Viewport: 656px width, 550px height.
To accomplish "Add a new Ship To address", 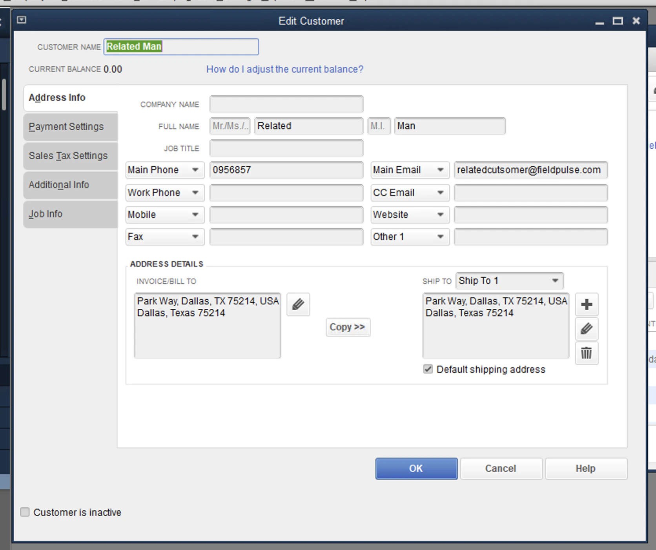I will coord(587,304).
